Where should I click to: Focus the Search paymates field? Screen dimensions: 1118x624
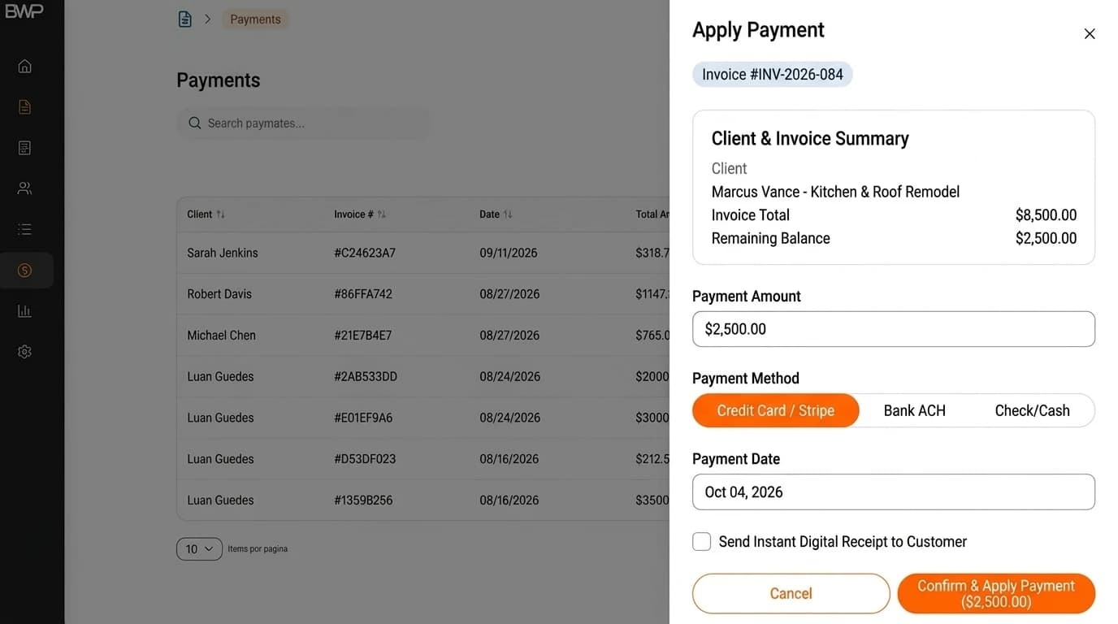pos(303,123)
